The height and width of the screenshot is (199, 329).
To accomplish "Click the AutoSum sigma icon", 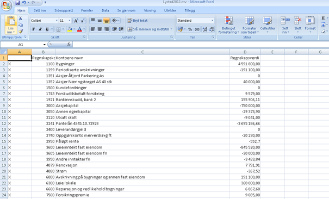I will click(x=324, y=18).
